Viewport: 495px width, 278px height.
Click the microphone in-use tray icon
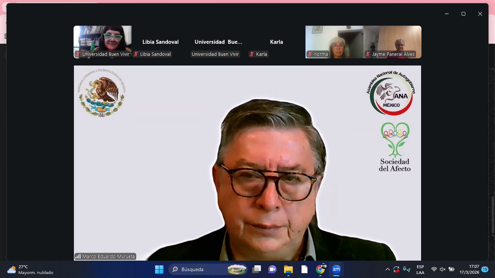[x=407, y=269]
